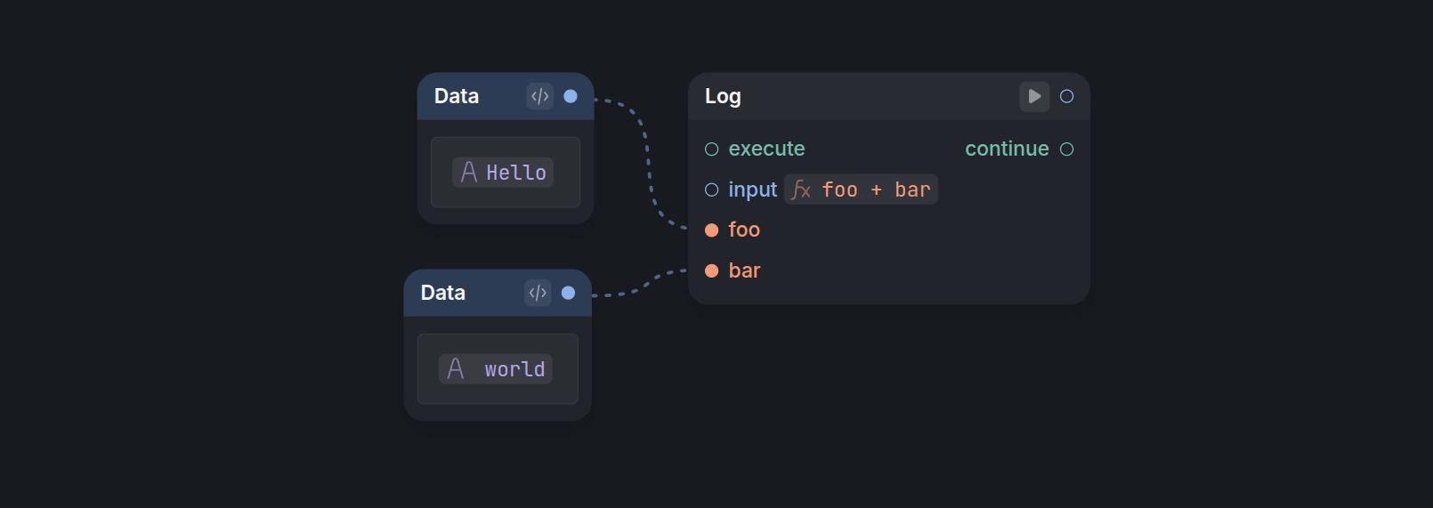Image resolution: width=1433 pixels, height=508 pixels.
Task: Click the fx expression icon next to input
Action: pos(801,189)
